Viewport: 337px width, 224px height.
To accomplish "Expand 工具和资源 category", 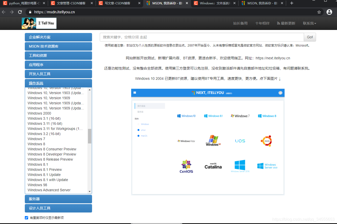I will pos(58,55).
